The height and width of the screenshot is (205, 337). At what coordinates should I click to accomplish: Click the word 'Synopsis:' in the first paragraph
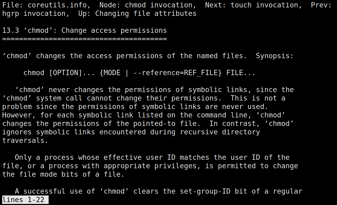click(x=275, y=56)
